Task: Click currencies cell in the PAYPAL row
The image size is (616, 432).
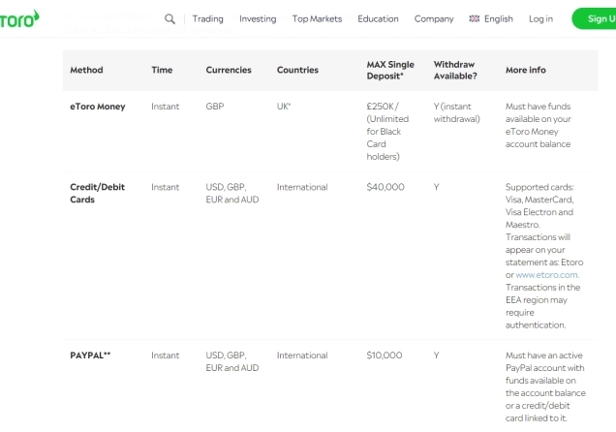Action: tap(232, 361)
